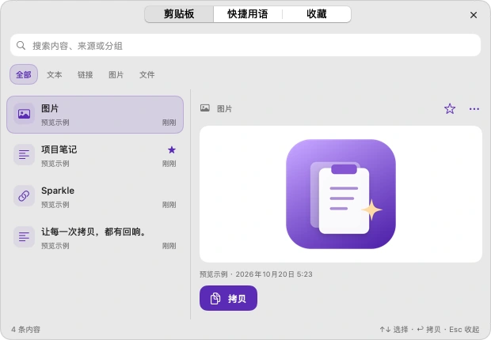Click the 拷贝 button
Image resolution: width=491 pixels, height=340 pixels.
tap(228, 298)
